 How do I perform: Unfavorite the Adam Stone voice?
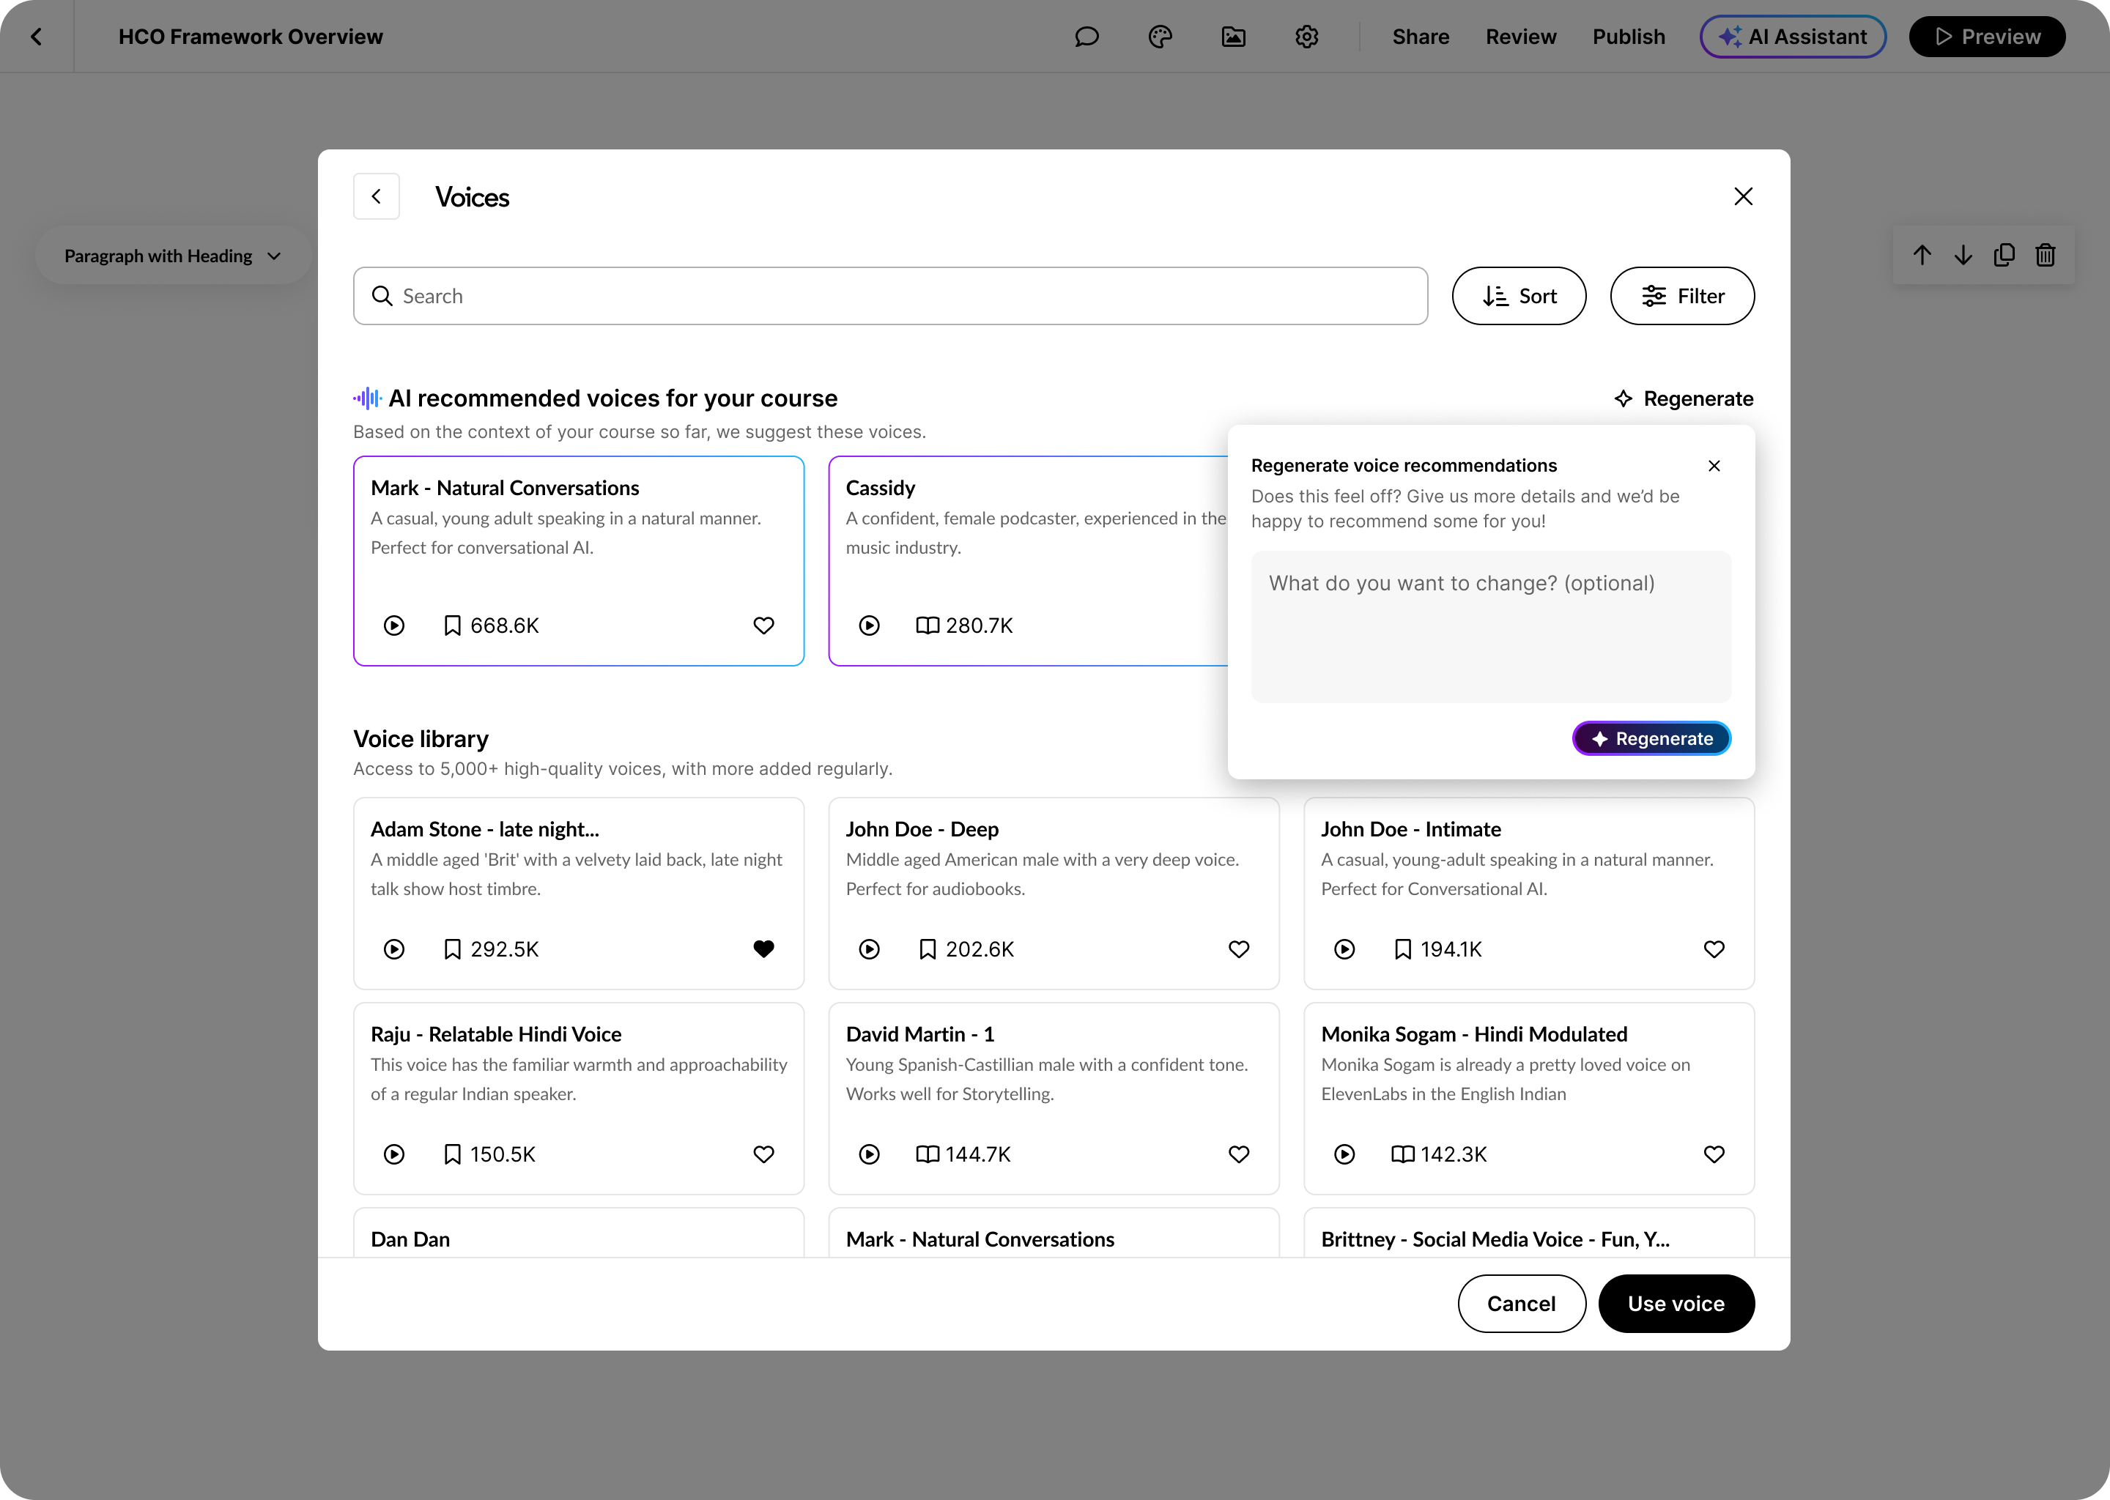(x=763, y=948)
